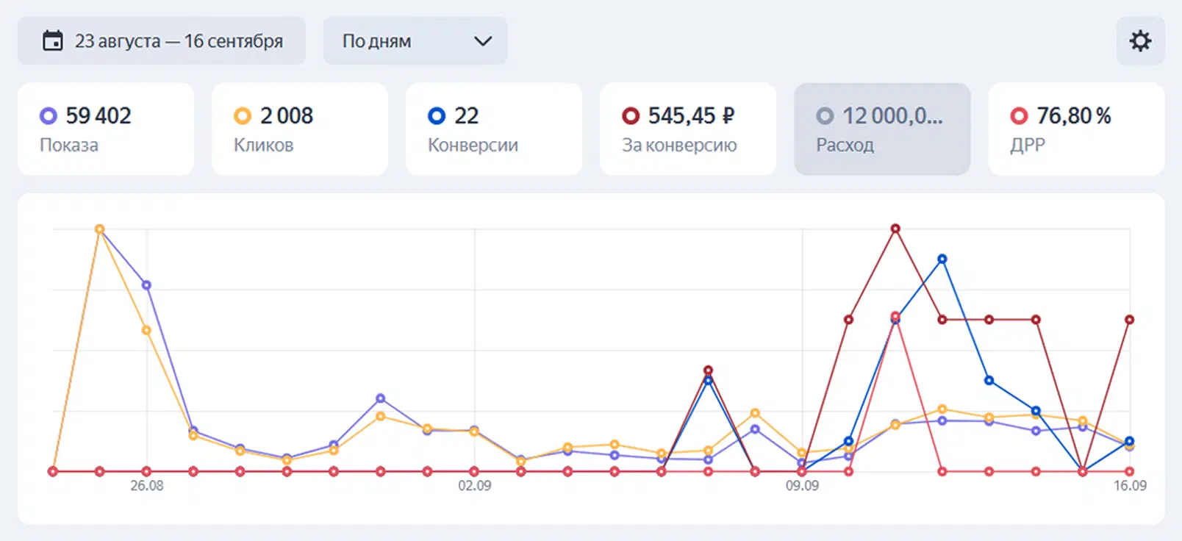Open the 23 августа — 16 сентября date picker
The height and width of the screenshot is (541, 1182).
click(x=162, y=40)
